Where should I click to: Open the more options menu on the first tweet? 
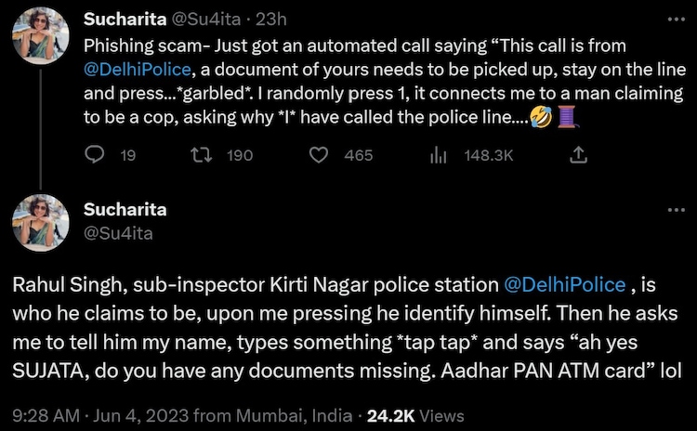point(675,19)
